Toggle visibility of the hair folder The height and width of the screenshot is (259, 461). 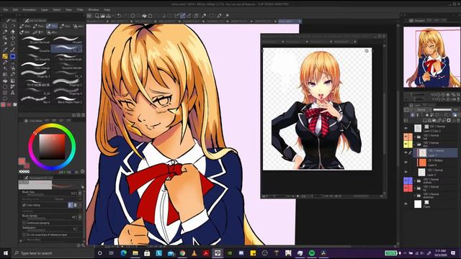tap(406, 137)
